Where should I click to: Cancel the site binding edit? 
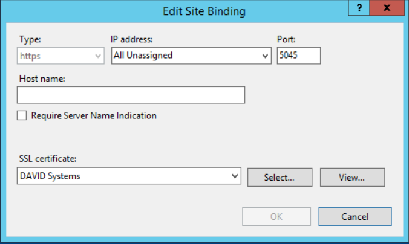click(x=355, y=216)
